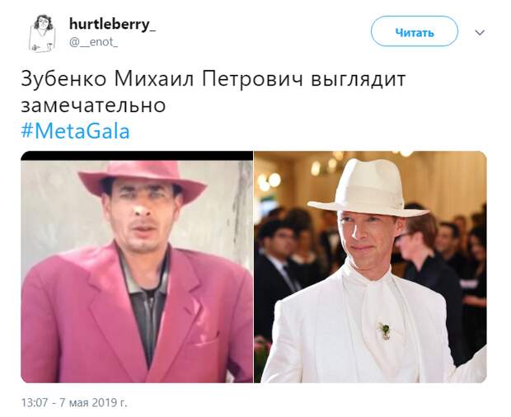Click the Читать follow button
511x417 pixels.
click(x=415, y=31)
